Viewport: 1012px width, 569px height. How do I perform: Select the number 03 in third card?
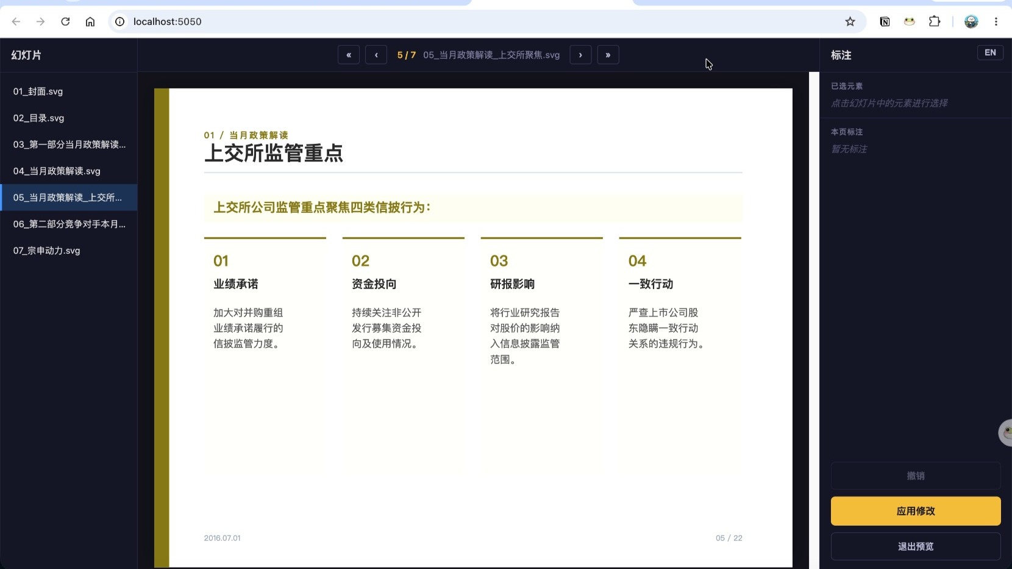[499, 261]
